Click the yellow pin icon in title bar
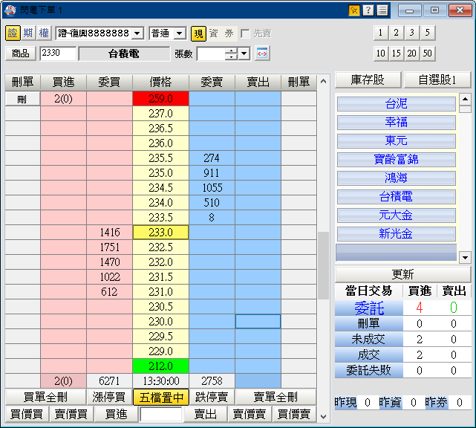The image size is (476, 428). point(354,10)
